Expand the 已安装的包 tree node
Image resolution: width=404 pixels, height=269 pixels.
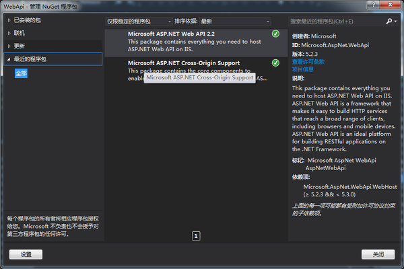click(9, 20)
